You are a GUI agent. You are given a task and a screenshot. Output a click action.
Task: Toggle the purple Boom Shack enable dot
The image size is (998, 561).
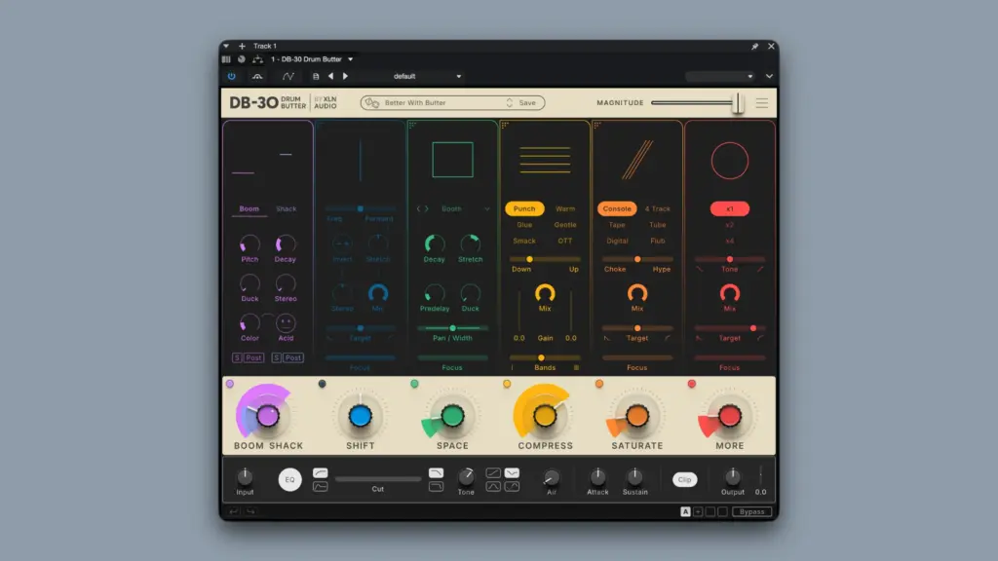[x=230, y=384]
